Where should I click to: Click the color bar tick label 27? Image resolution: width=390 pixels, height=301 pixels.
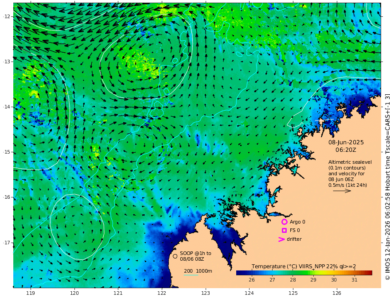[x=272, y=280]
